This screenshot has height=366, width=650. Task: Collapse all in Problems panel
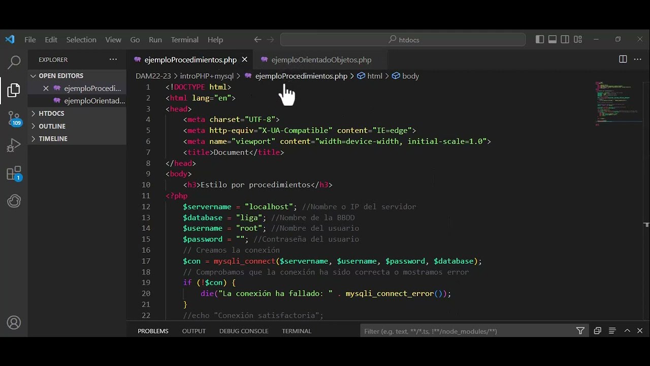(598, 331)
